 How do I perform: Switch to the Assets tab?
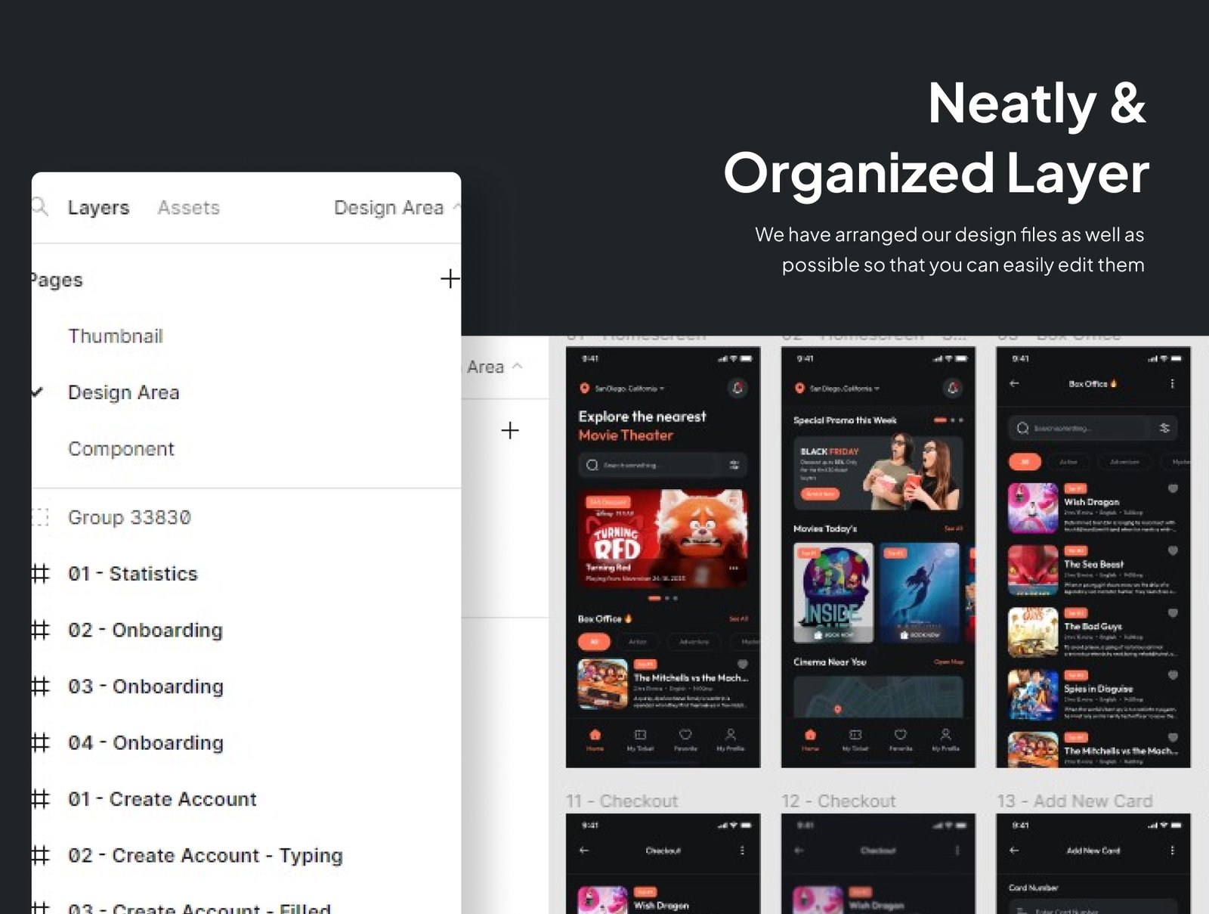coord(188,207)
